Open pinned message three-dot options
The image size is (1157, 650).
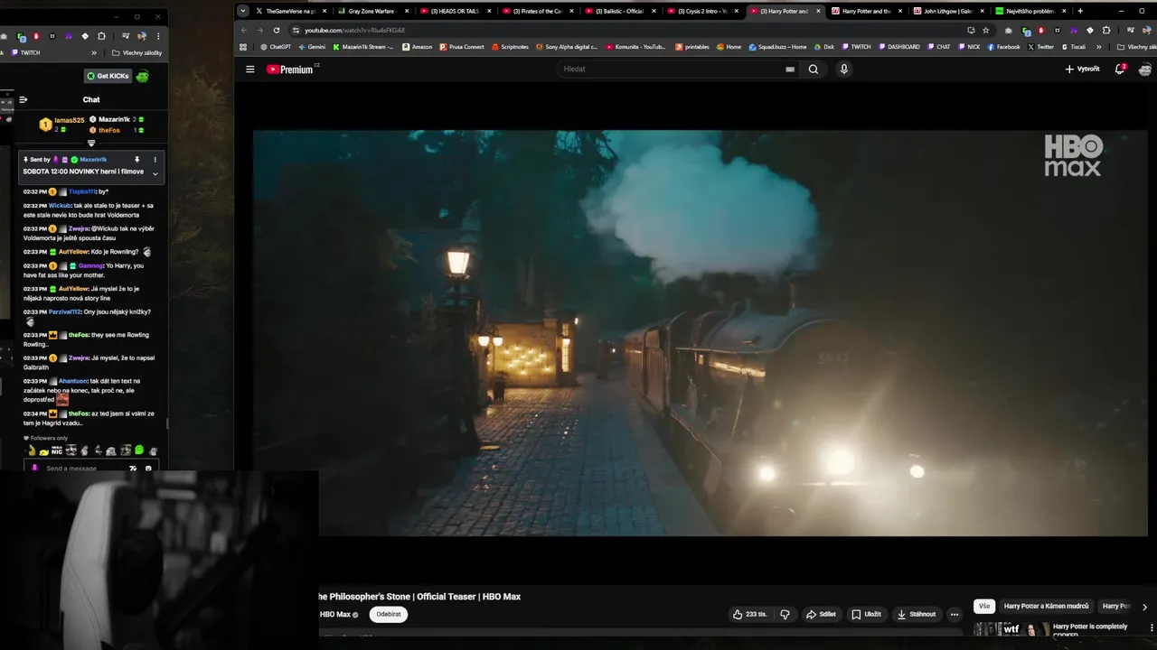(155, 160)
